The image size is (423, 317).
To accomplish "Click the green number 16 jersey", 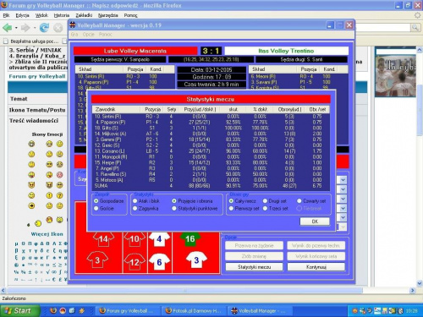I will pyautogui.click(x=190, y=238).
